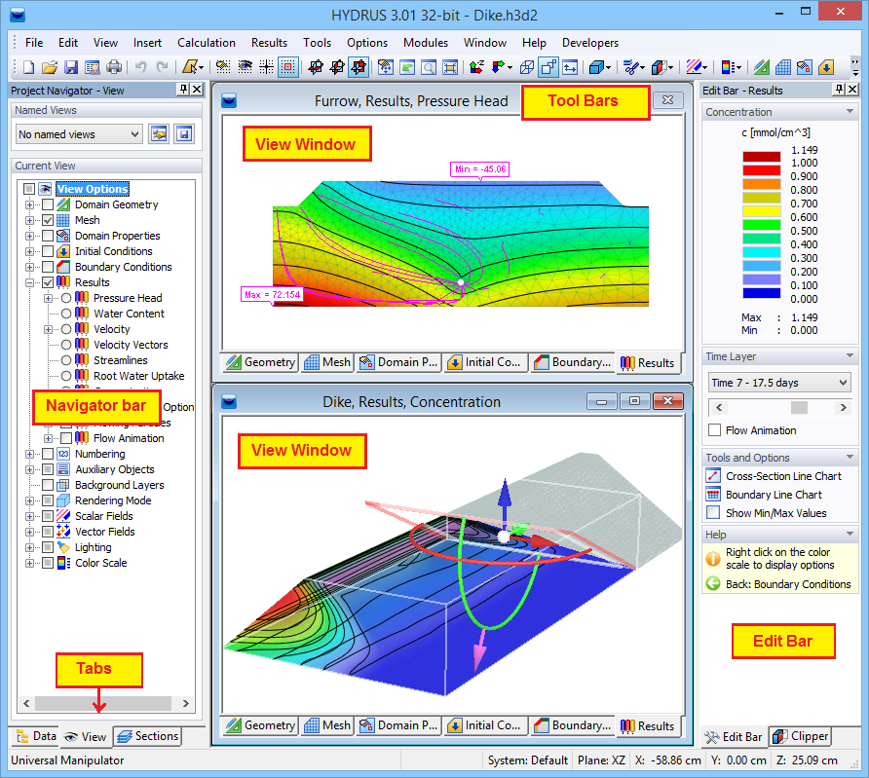Go to previous view with green arrow icon
Viewport: 869px width, 778px height.
(407, 67)
